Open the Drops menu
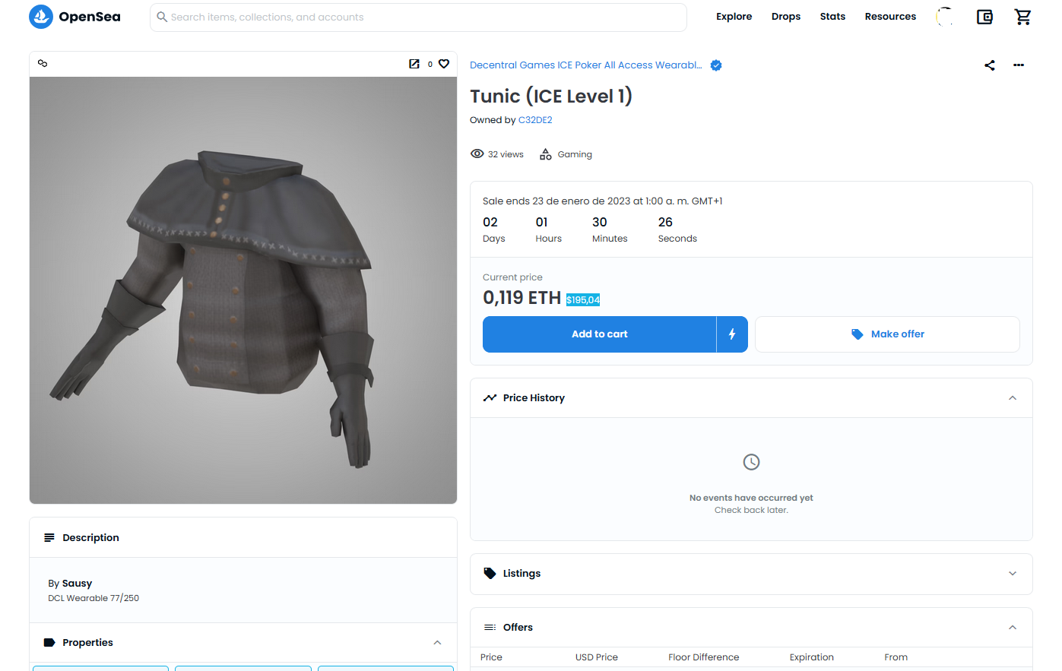 [x=786, y=17]
